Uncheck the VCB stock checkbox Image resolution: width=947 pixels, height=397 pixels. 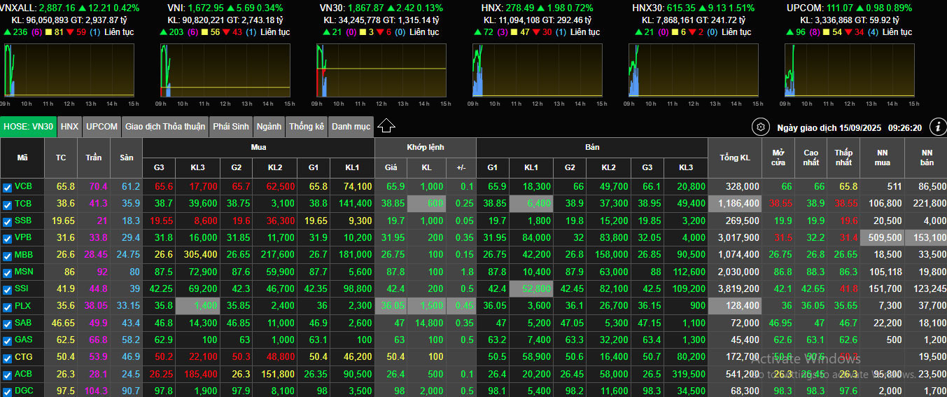[7, 187]
